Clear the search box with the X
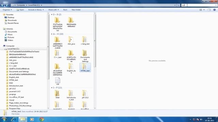This screenshot has height=122, width=218. pos(216,5)
